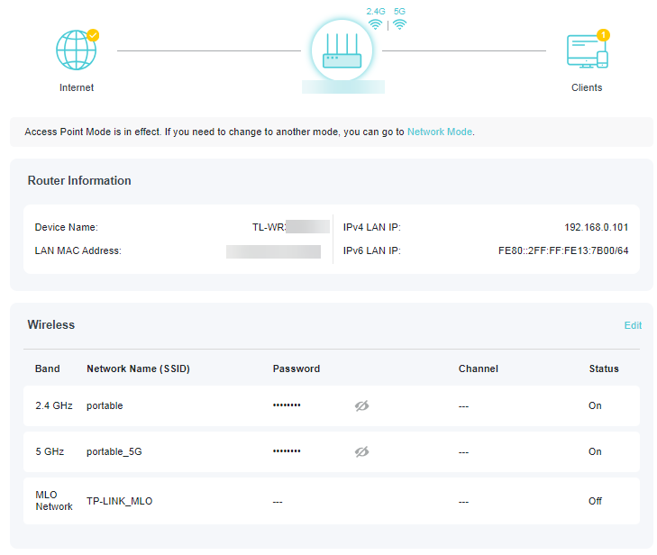Image resolution: width=657 pixels, height=555 pixels.
Task: Click the Internet label
Action: click(x=77, y=87)
